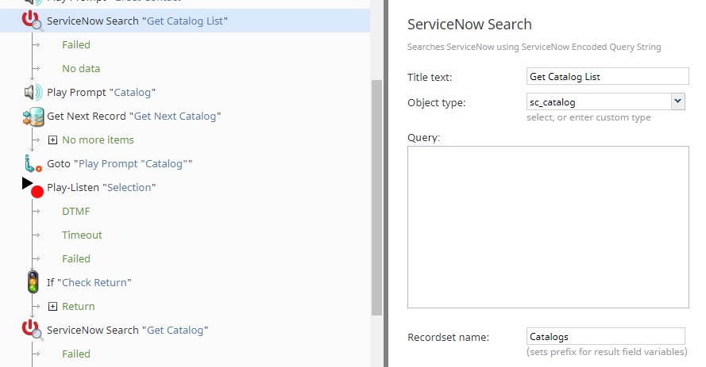Click "sets prefix for result field variables" hint
Viewport: 706px width, 367px height.
(x=607, y=352)
